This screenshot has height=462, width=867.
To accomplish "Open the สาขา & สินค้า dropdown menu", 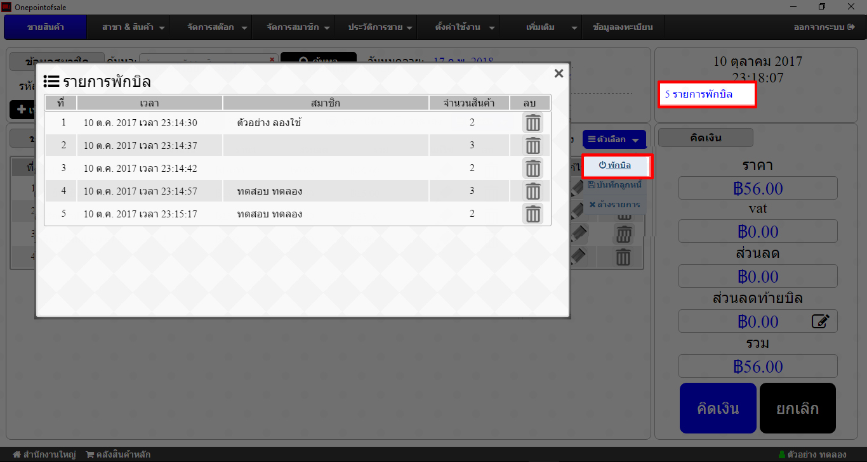I will coord(134,27).
